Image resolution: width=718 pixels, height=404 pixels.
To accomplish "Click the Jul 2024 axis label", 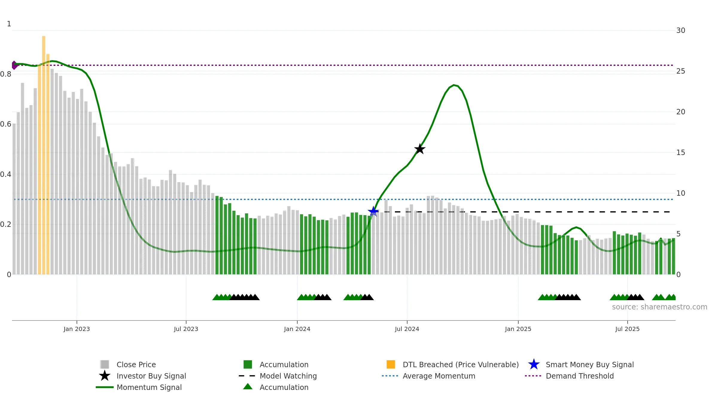I will click(407, 329).
